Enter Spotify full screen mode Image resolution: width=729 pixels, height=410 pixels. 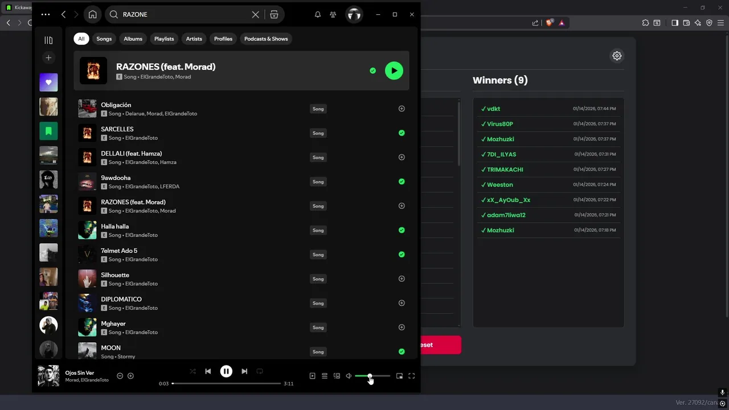tap(412, 376)
